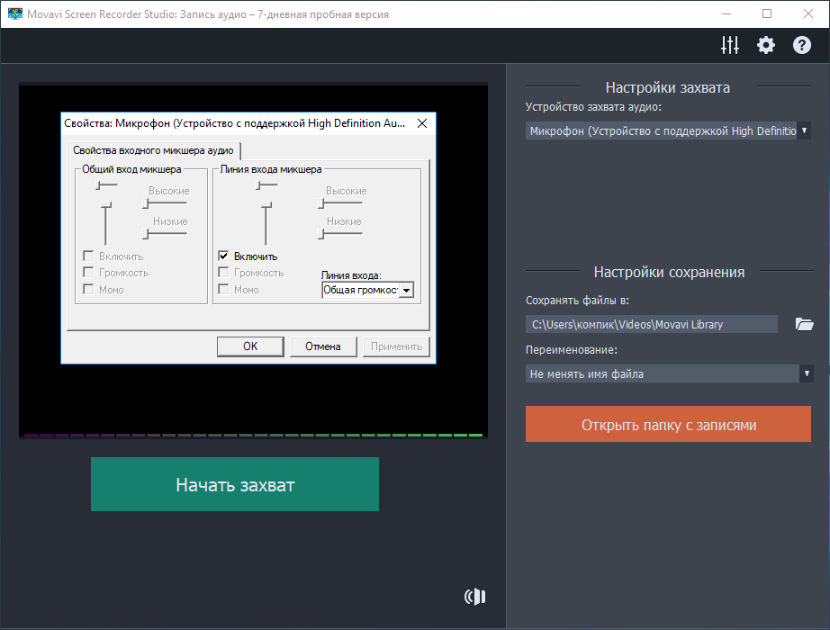Screen dimensions: 830x630
Task: Click balance slider in Линия входа микшера
Action: pyautogui.click(x=266, y=185)
